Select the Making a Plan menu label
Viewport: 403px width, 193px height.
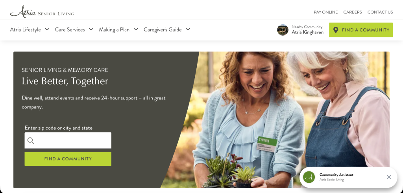click(114, 30)
